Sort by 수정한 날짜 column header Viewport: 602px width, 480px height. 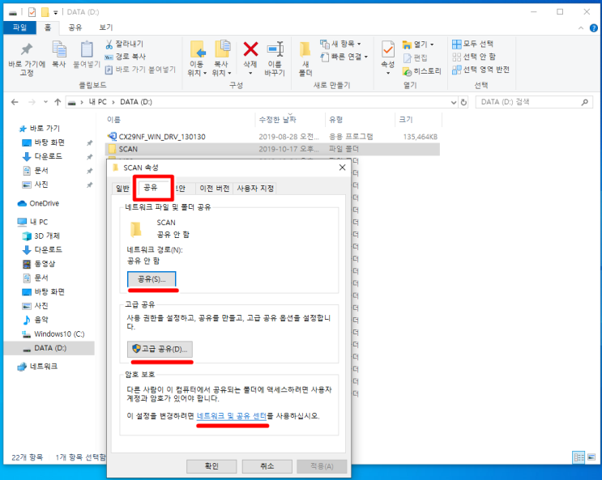(277, 120)
